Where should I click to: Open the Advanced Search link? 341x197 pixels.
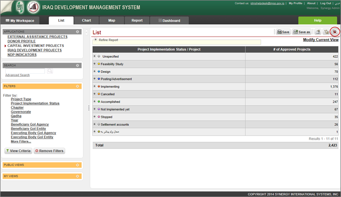pos(18,75)
